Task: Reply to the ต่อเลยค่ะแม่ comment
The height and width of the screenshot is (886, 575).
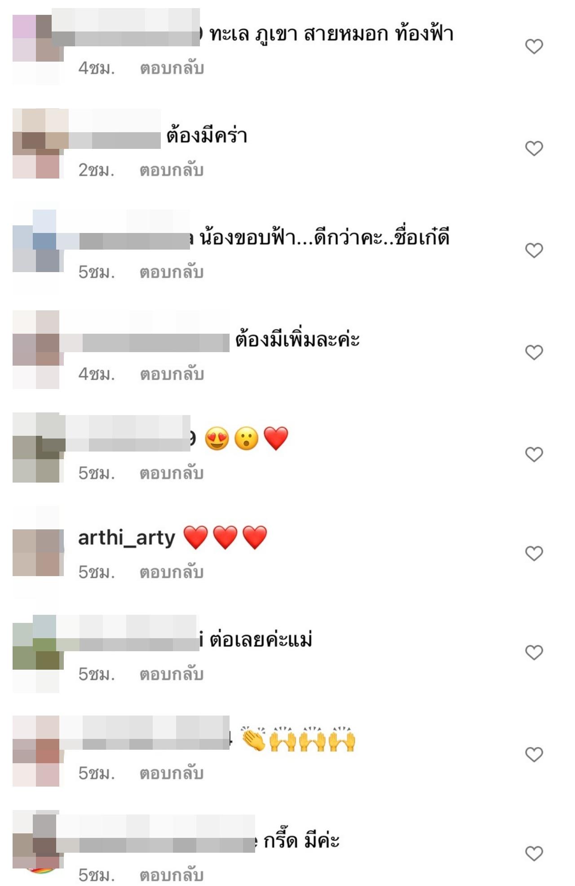Action: [172, 674]
